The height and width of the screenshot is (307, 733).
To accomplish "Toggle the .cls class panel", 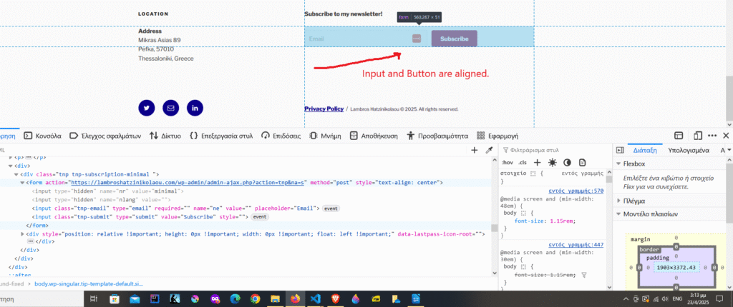I will pyautogui.click(x=523, y=163).
